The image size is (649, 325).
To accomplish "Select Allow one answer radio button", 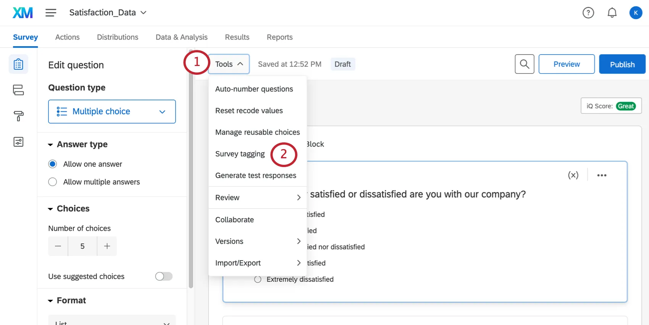I will (53, 164).
